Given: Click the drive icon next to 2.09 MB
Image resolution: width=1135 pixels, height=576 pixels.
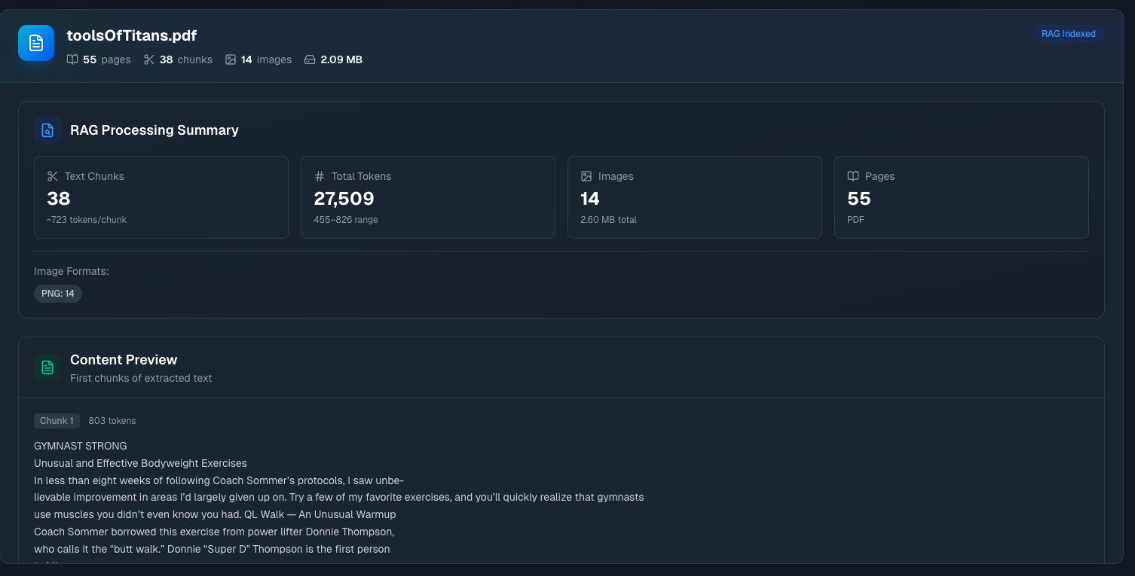Looking at the screenshot, I should (310, 59).
